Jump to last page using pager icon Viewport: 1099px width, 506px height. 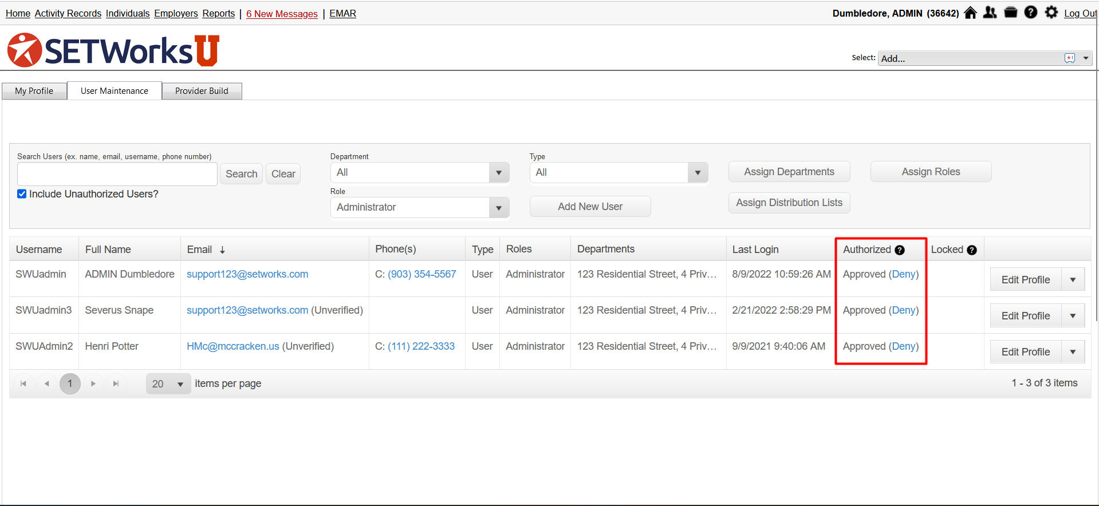point(116,384)
